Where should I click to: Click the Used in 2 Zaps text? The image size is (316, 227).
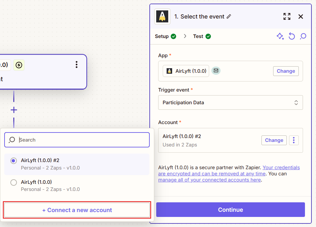tap(180, 145)
